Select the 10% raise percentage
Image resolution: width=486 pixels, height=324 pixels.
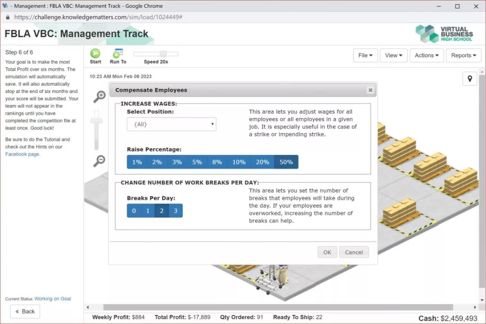coord(239,162)
